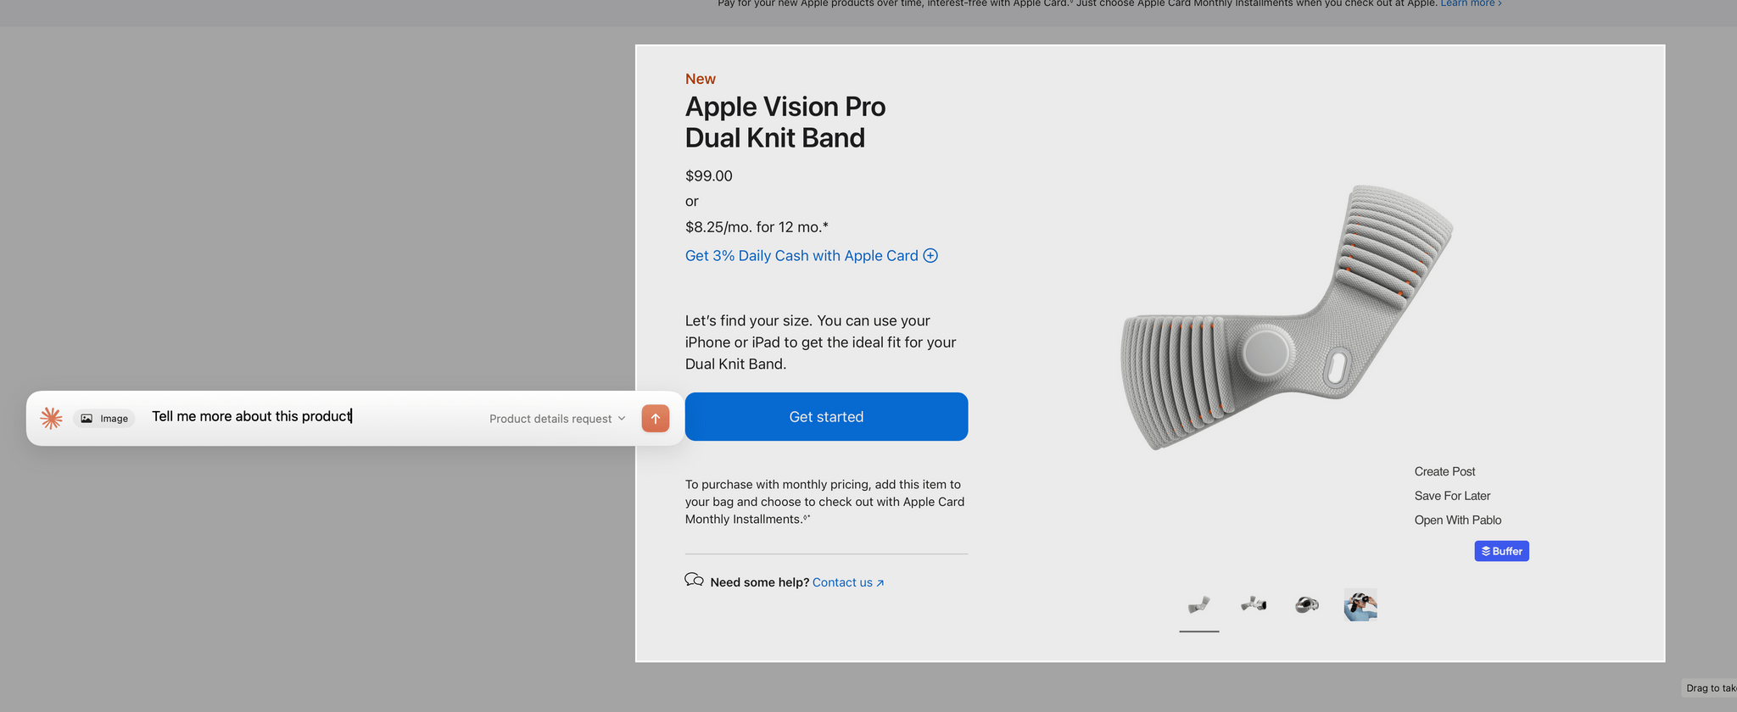Open 'Get 3% Daily Cash with Apple Card'

pos(801,256)
